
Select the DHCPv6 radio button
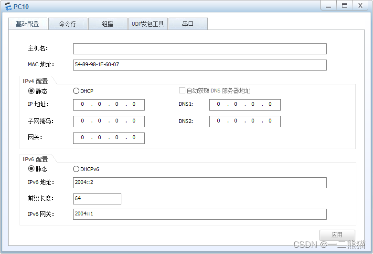[x=76, y=169]
